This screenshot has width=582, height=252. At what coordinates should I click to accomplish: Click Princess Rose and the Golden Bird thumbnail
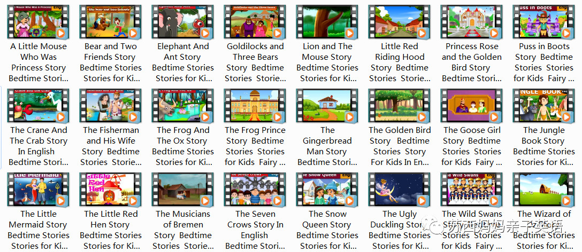[x=471, y=22]
